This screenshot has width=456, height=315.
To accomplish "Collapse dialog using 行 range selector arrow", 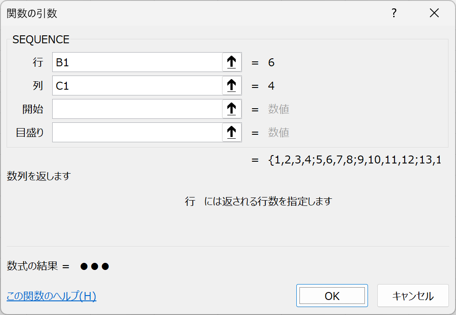I will point(231,62).
